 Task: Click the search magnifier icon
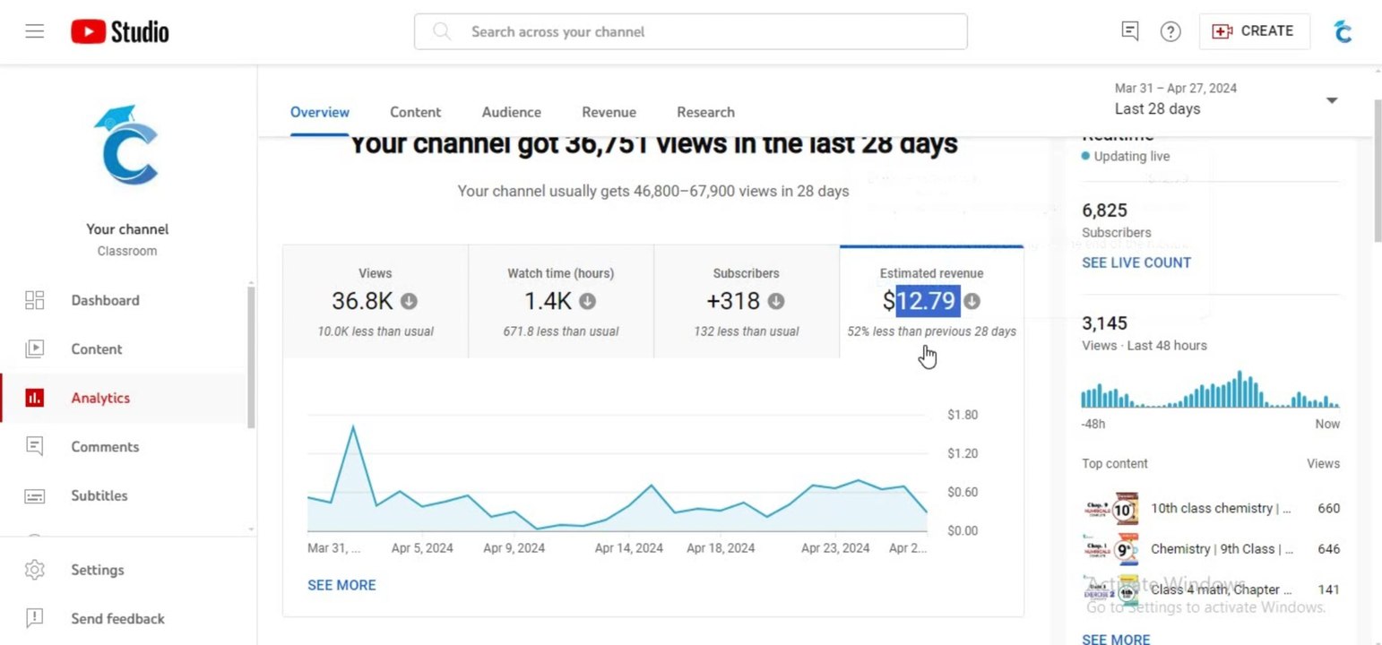pyautogui.click(x=442, y=31)
